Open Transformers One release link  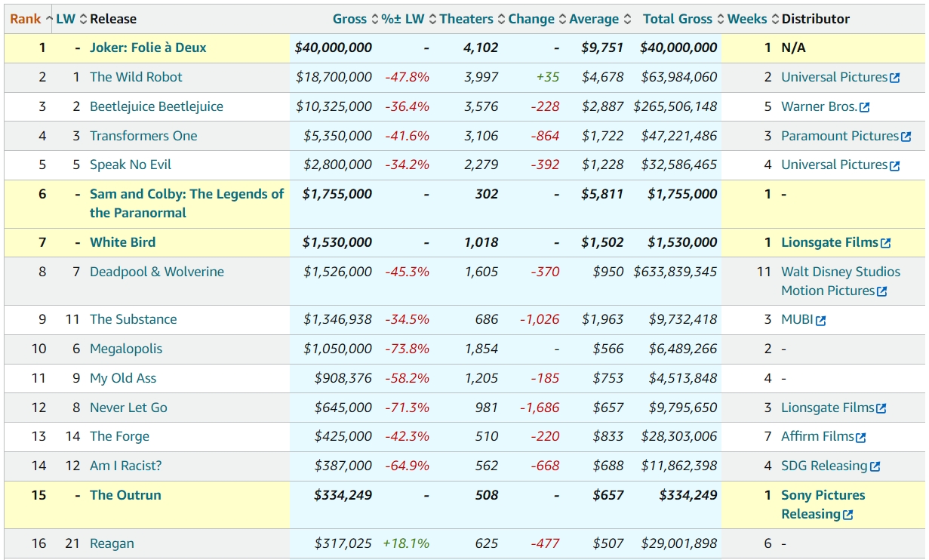[x=143, y=136]
